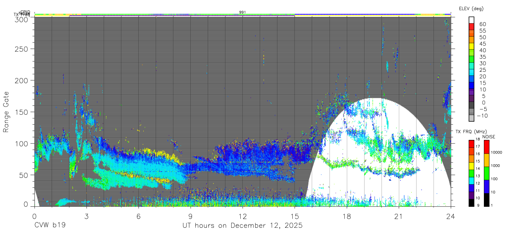
Task: Click the 991 CPID value at top
Action: (243, 12)
